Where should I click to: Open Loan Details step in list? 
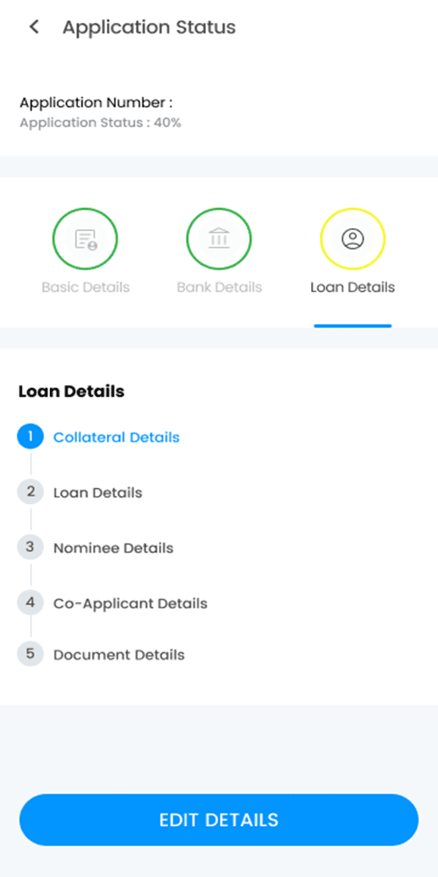click(97, 492)
